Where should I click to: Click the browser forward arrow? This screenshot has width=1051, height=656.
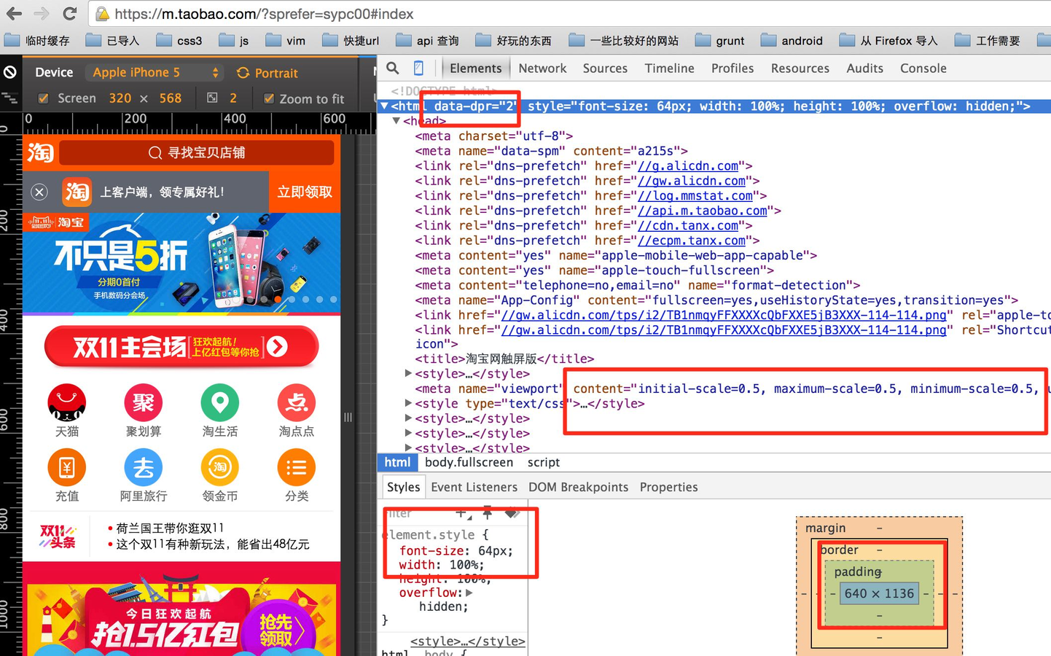[x=42, y=13]
